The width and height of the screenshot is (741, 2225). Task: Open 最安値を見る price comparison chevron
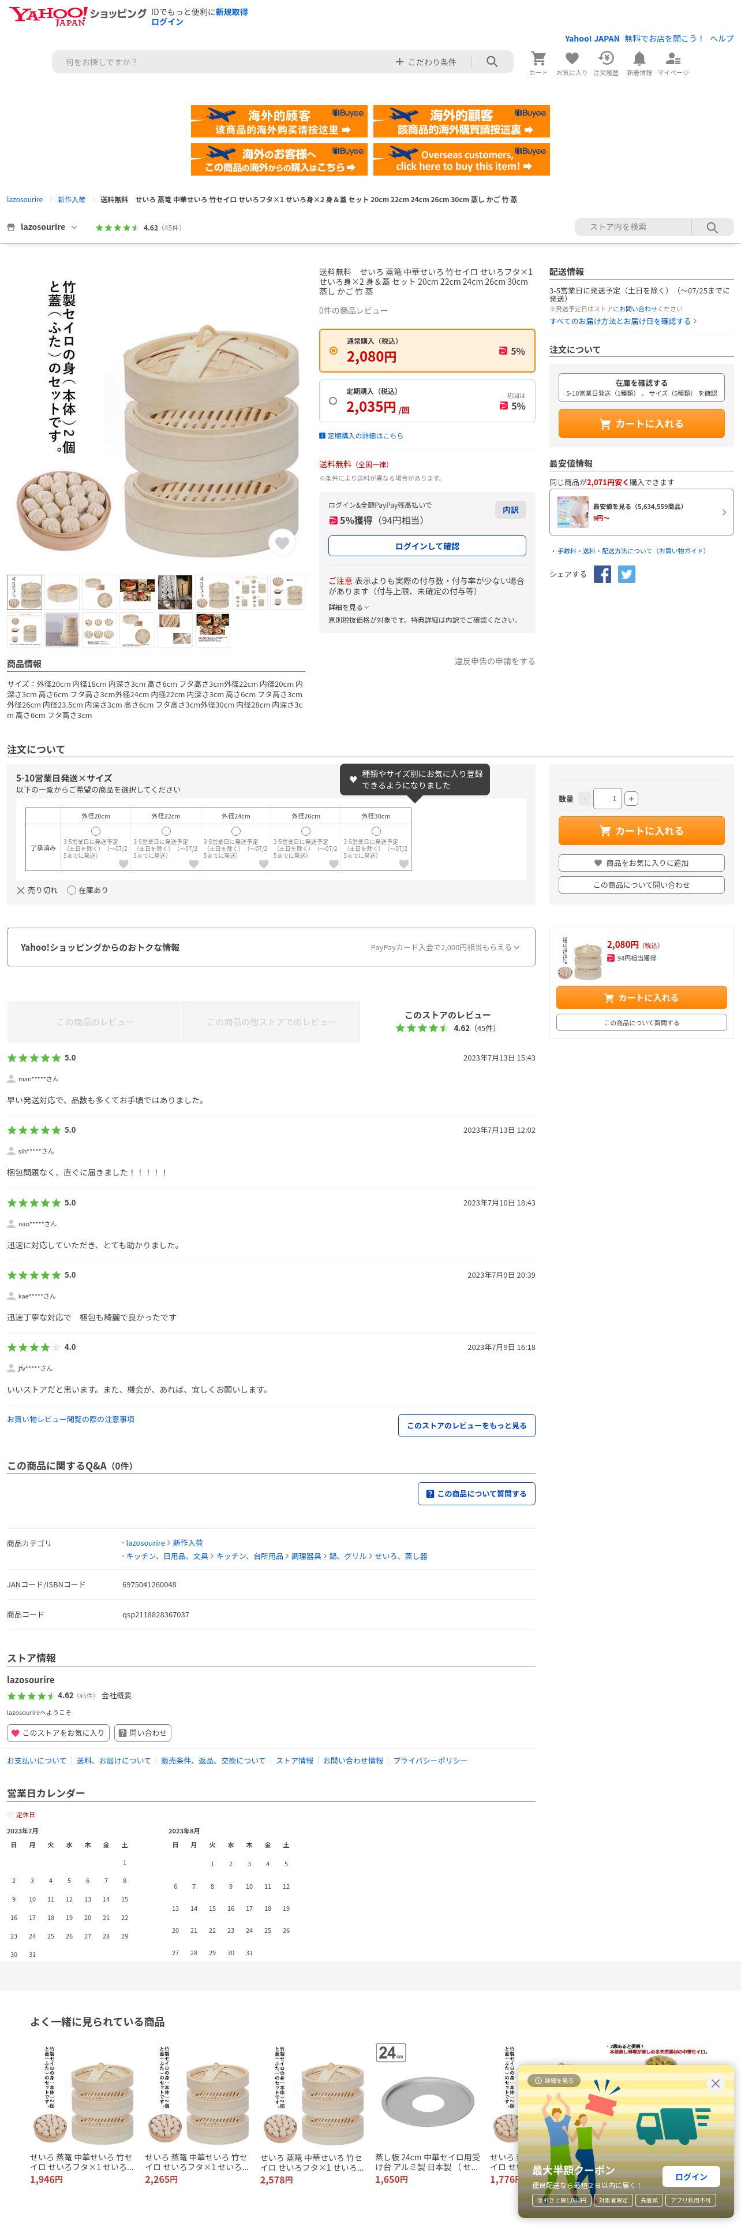pos(724,512)
